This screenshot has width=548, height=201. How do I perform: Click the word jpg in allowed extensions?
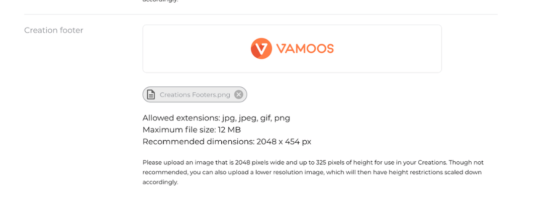tap(229, 119)
